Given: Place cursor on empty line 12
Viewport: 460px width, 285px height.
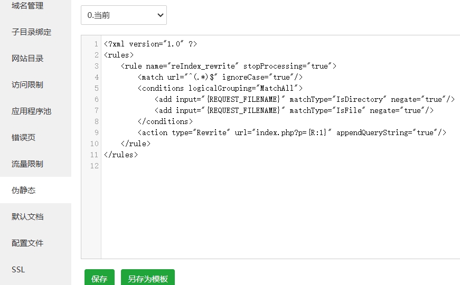Looking at the screenshot, I should pos(211,166).
